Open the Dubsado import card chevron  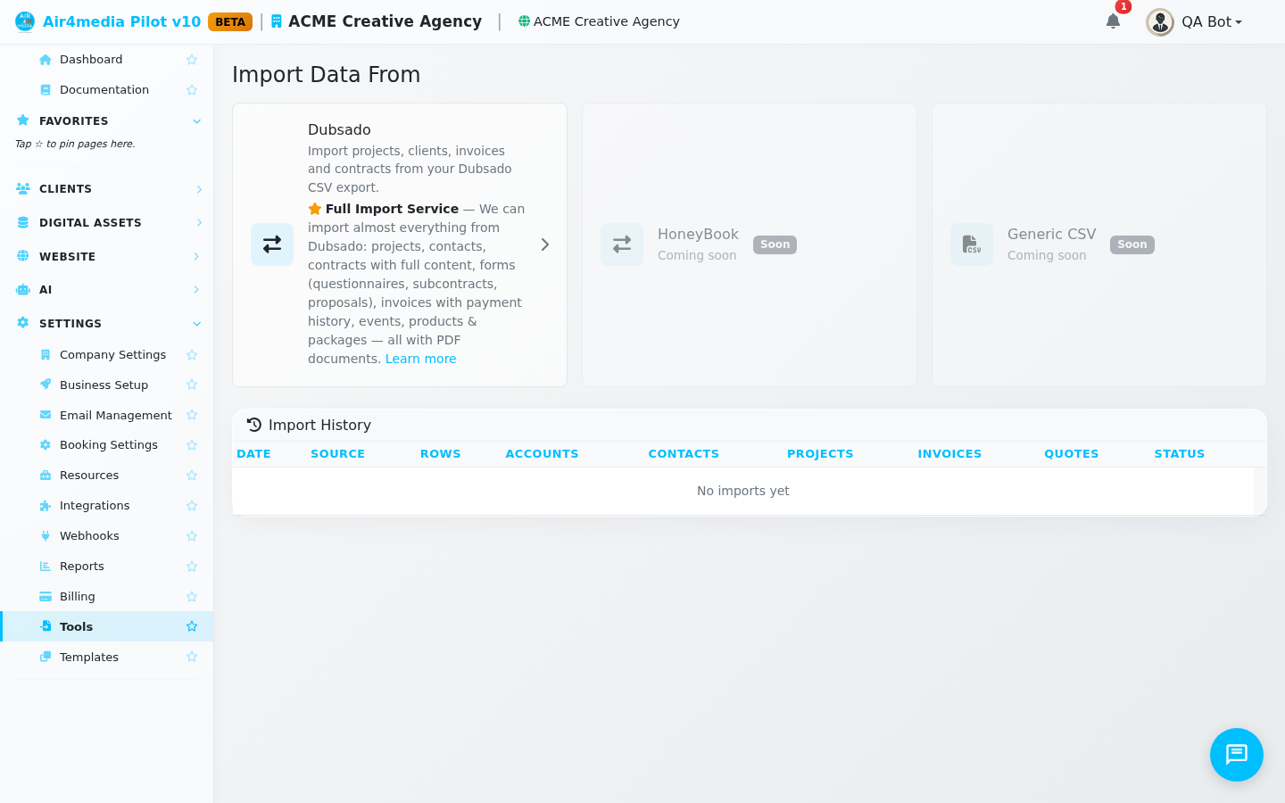(545, 244)
